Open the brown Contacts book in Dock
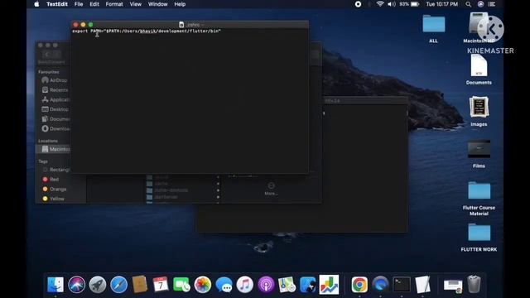Viewport: 530px width, 298px height. pos(140,285)
